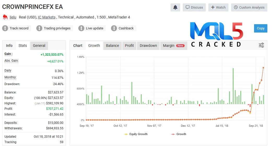Click the Oct 18, 2018 updated date
The image size is (276, 146).
(48, 137)
